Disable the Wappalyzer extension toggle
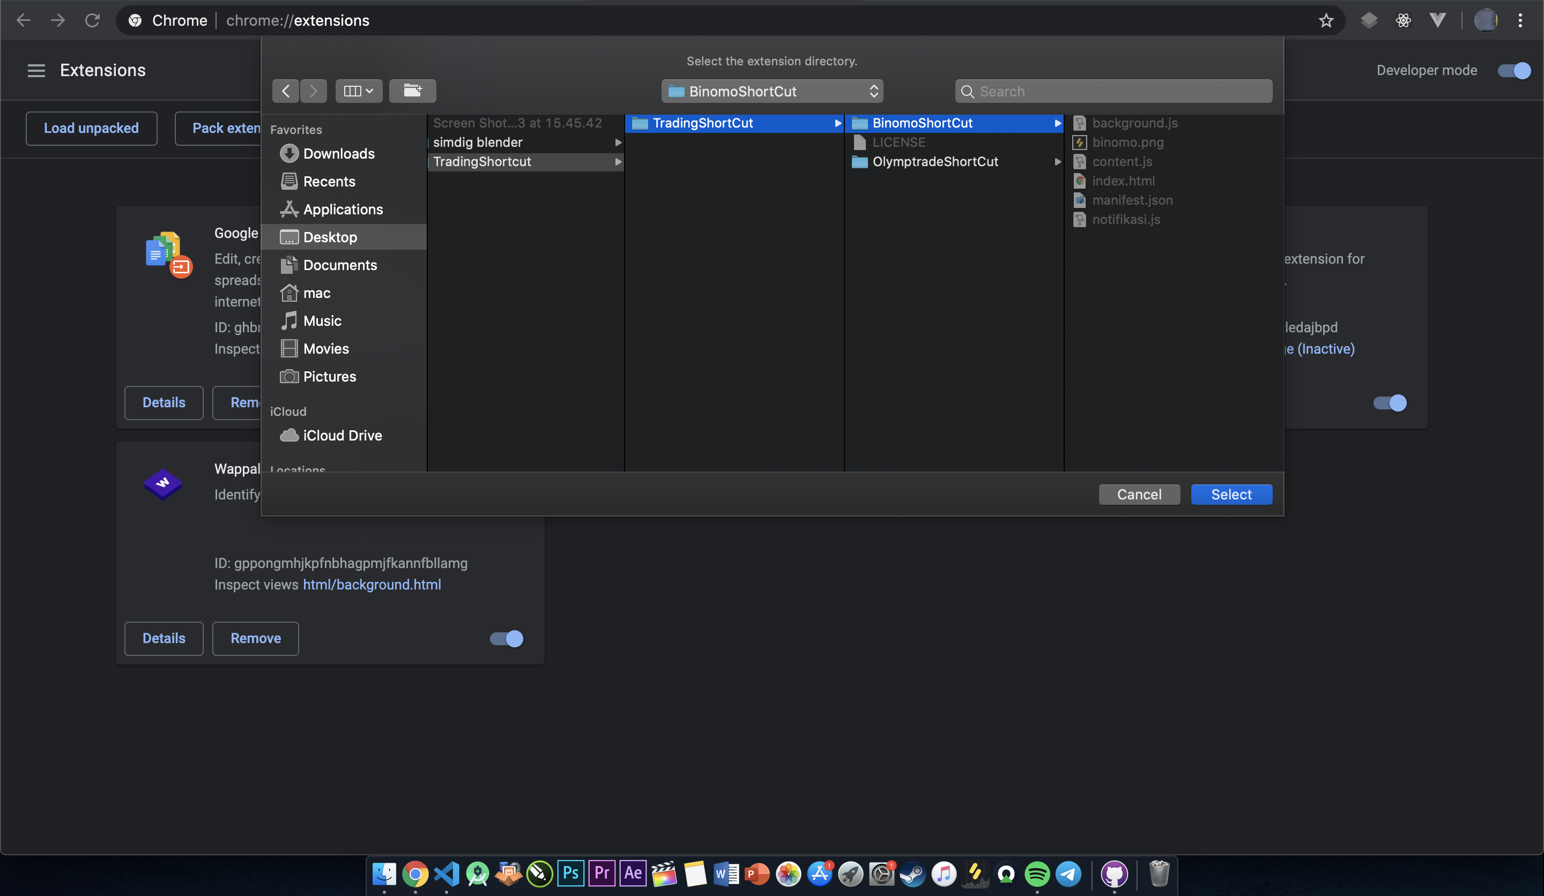This screenshot has width=1544, height=896. [506, 639]
